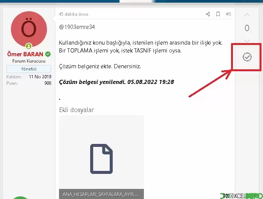Open the share icon on post #3
This screenshot has height=199, width=263.
208,14
